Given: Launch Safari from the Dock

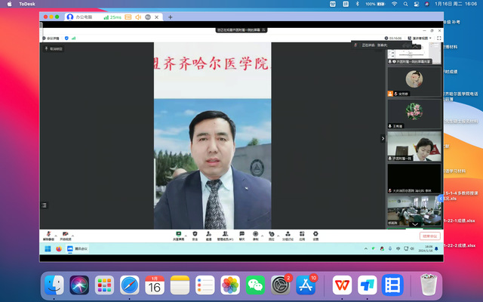Looking at the screenshot, I should [130, 285].
